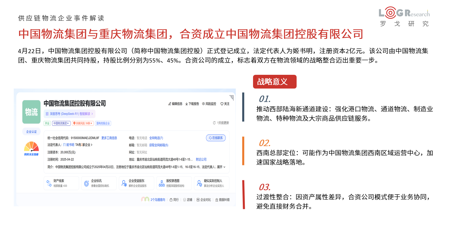The image size is (449, 251).
Task: Expand the 中国物流集团 group tag
Action: click(61, 123)
